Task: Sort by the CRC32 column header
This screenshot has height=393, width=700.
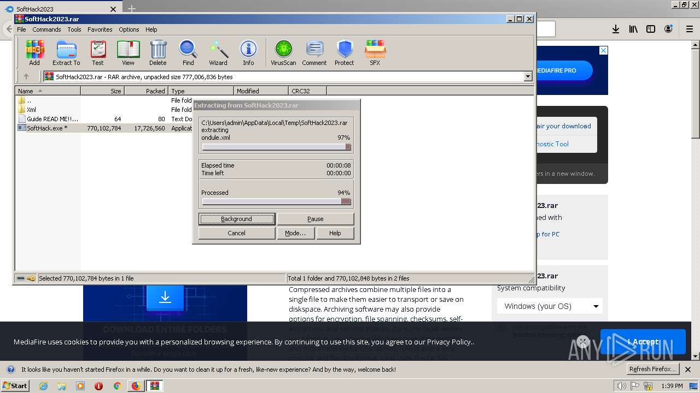Action: tap(307, 91)
